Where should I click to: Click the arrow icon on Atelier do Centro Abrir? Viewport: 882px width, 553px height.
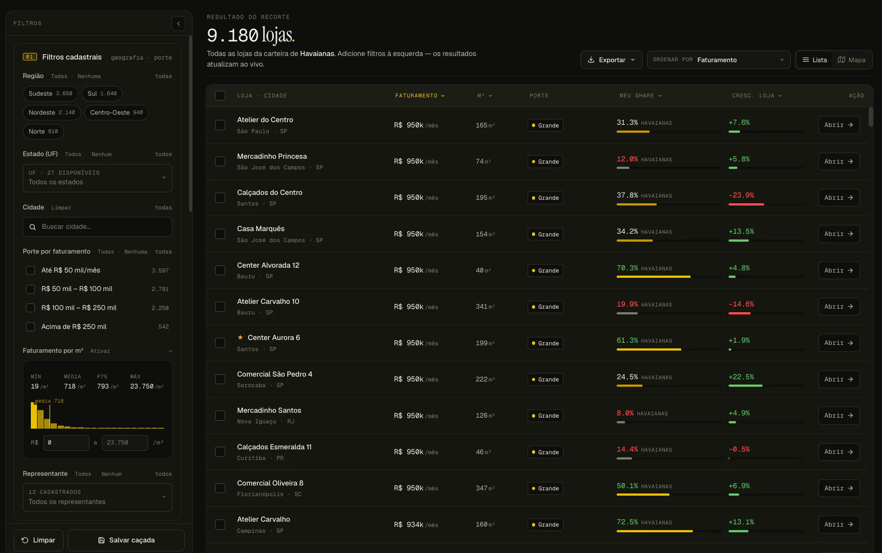850,125
